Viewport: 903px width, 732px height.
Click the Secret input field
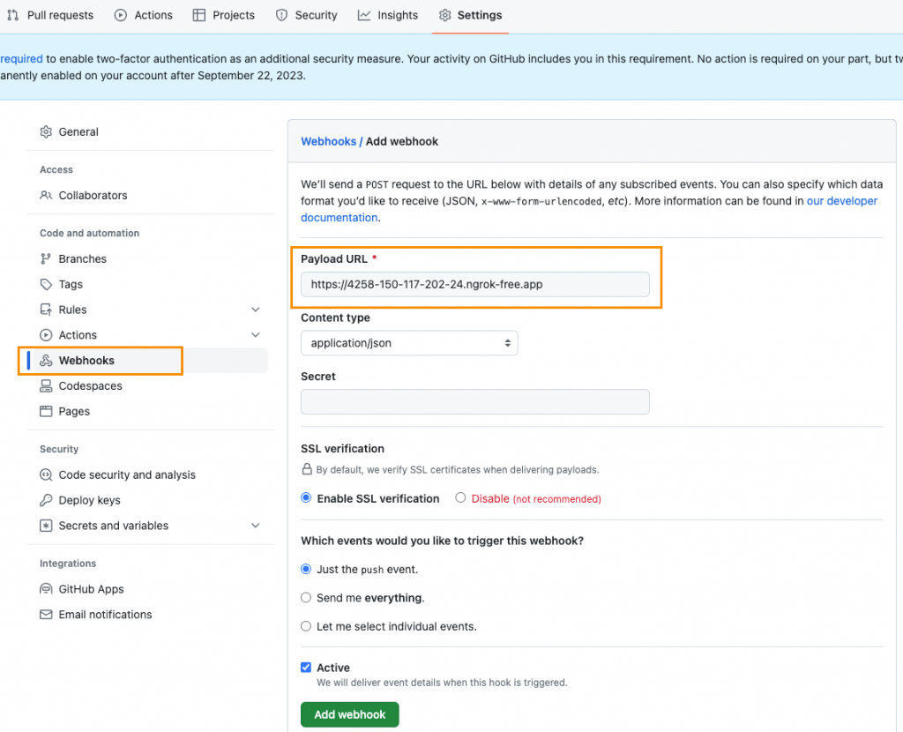[x=475, y=402]
